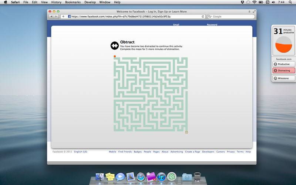Screen dimensions: 296x185
Task: Open Finder from the Dock
Action: (100, 177)
